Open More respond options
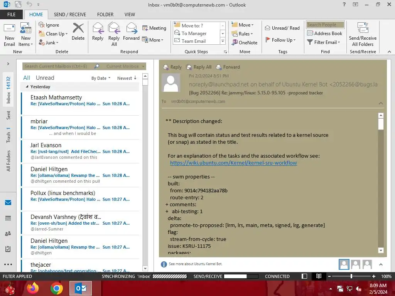Viewport: 395px width, 296px height. (153, 40)
